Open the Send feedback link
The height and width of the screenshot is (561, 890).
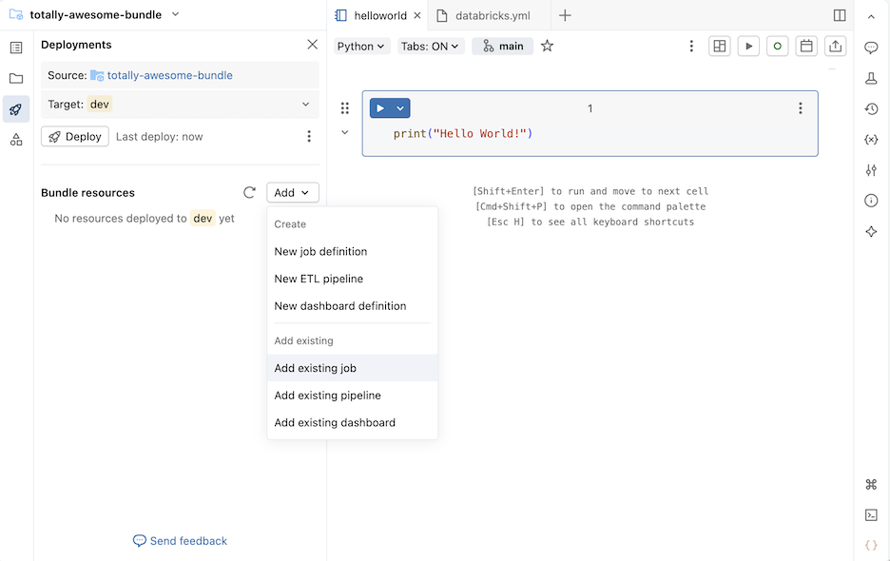tap(179, 540)
